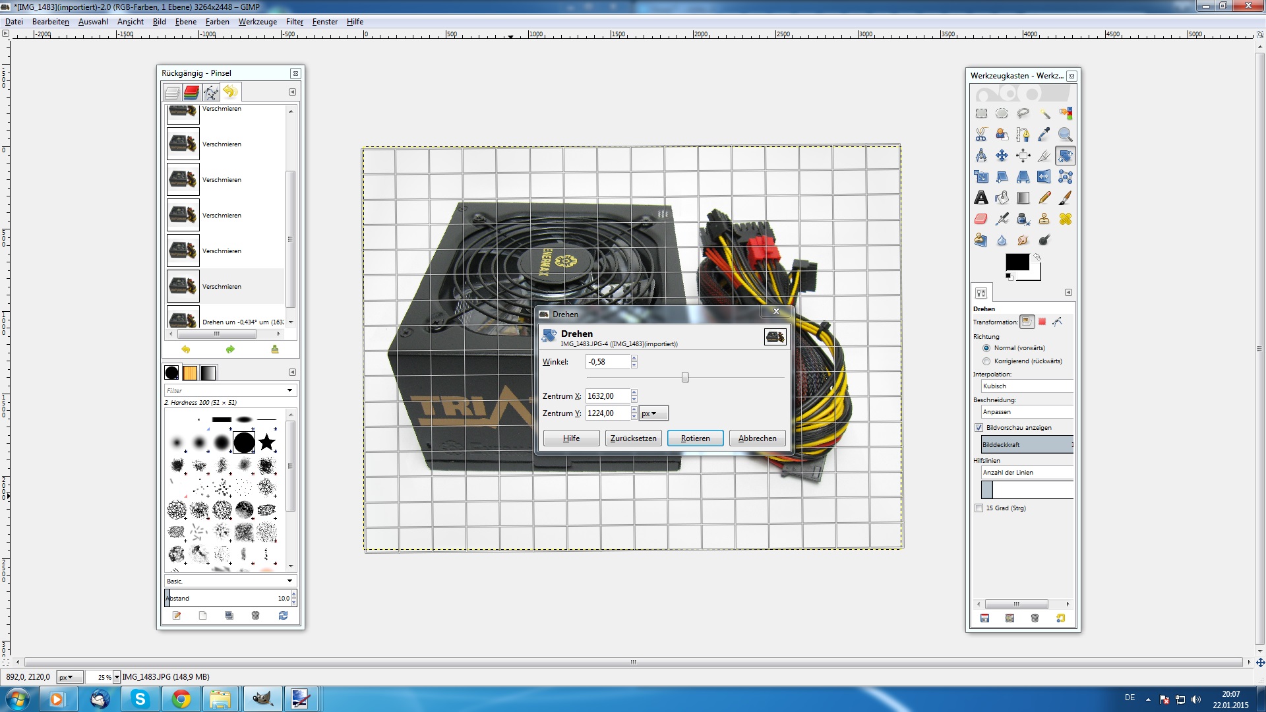Select the Flip tool
The image size is (1266, 712).
pos(1044,177)
